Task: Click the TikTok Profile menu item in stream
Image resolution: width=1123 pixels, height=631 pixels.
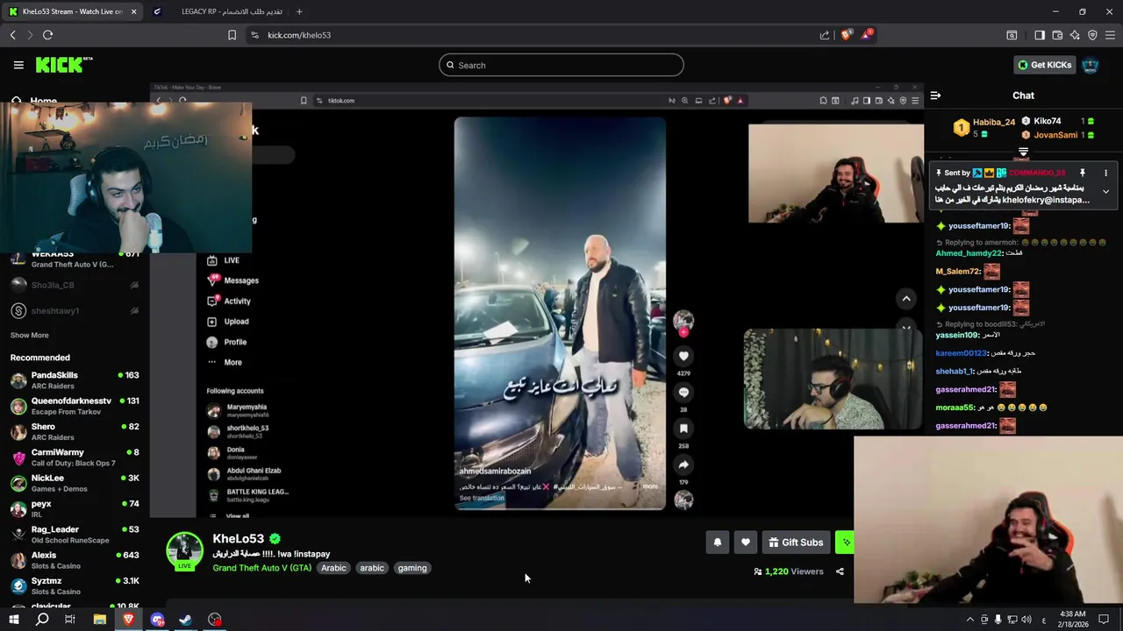Action: tap(226, 342)
